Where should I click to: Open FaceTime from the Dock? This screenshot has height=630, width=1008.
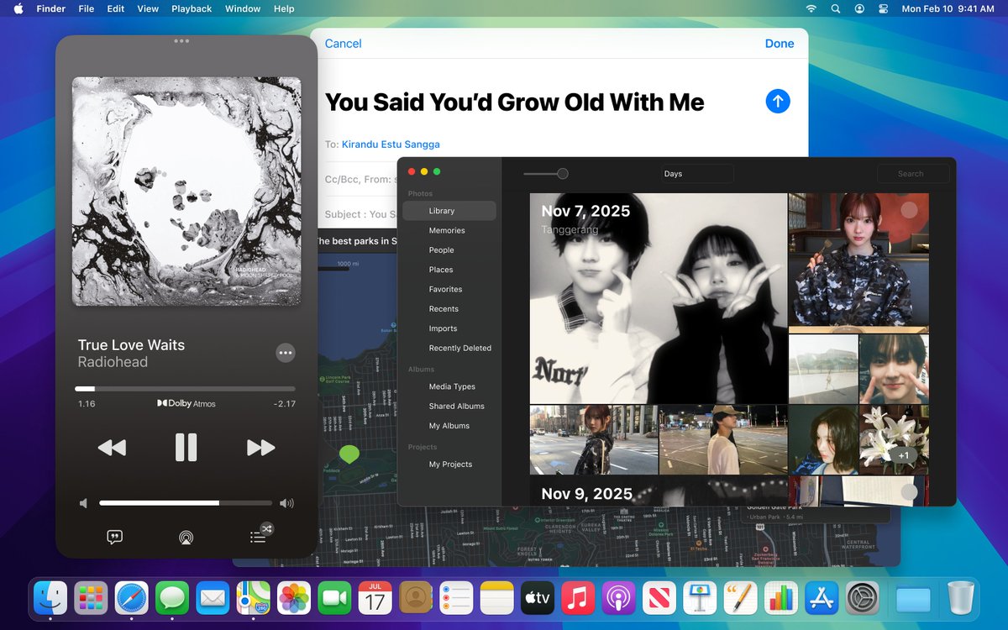point(334,599)
